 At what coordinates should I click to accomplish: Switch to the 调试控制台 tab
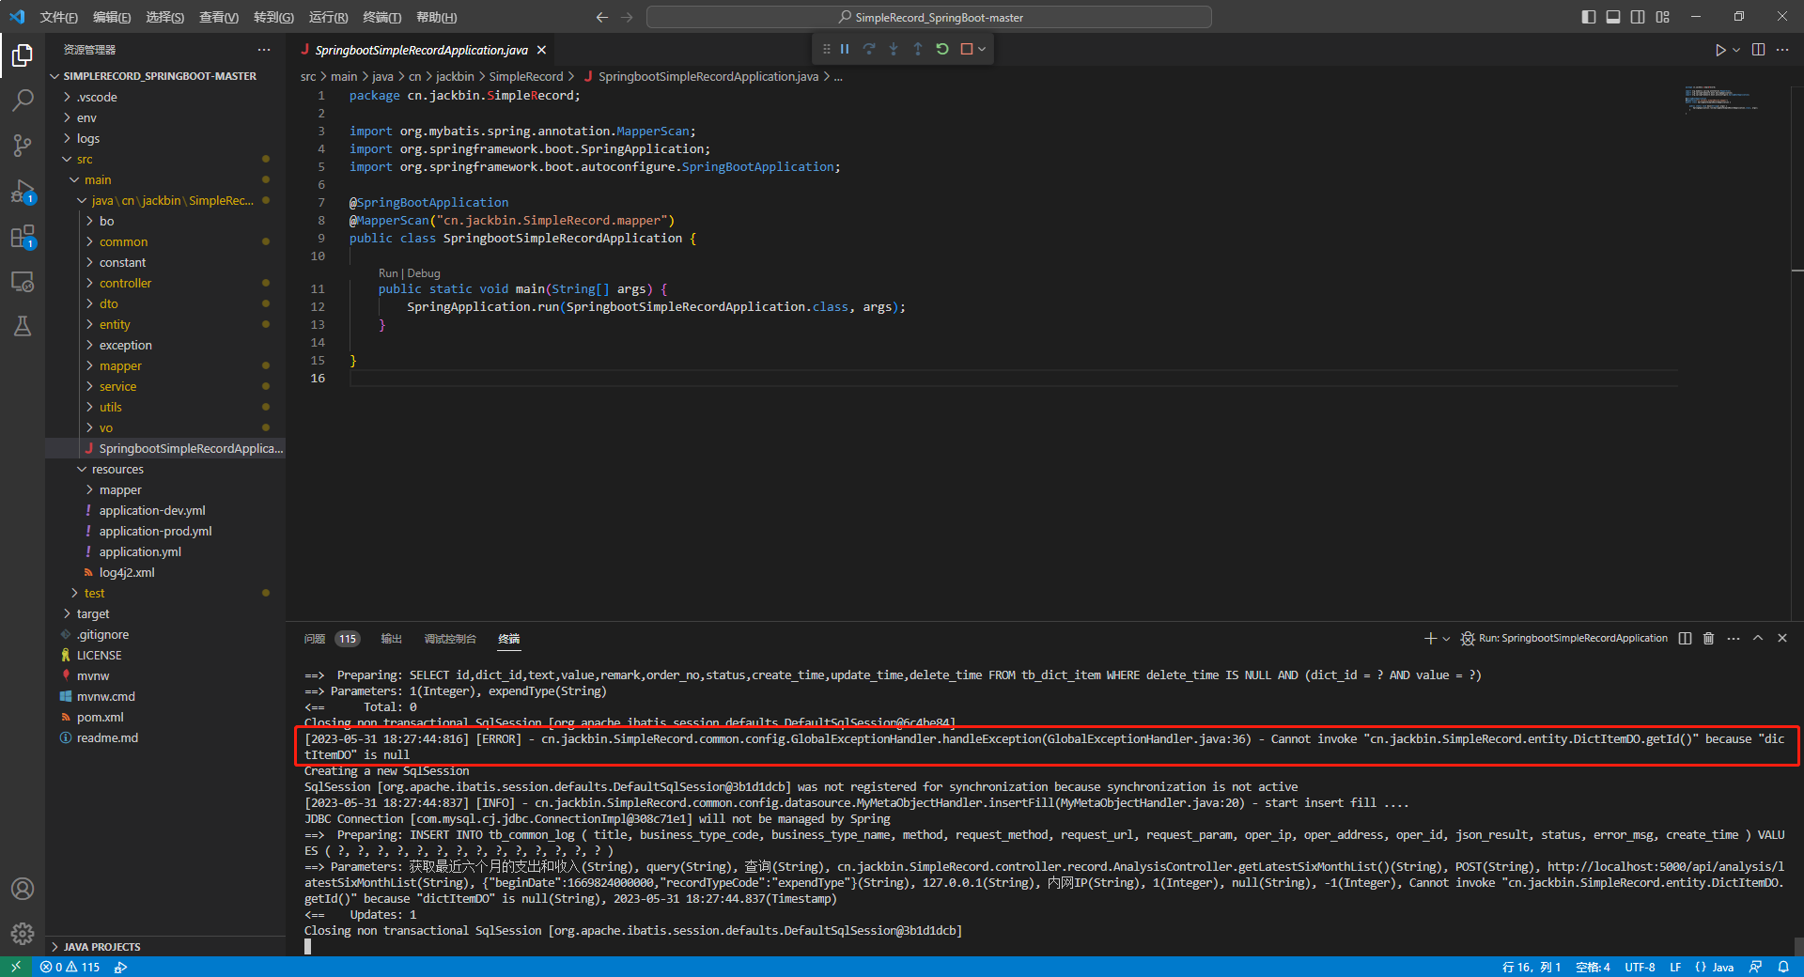pos(449,639)
